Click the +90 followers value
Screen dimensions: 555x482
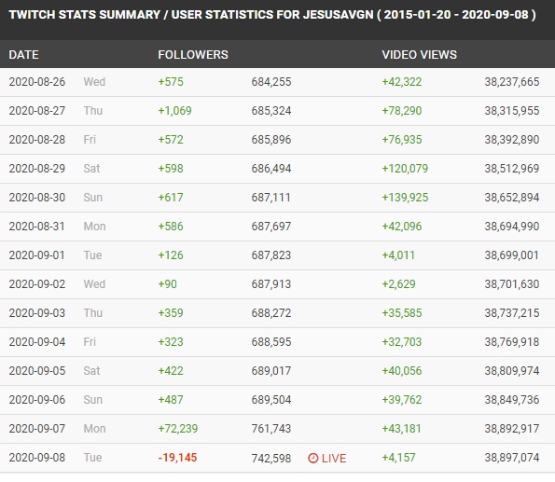[167, 284]
